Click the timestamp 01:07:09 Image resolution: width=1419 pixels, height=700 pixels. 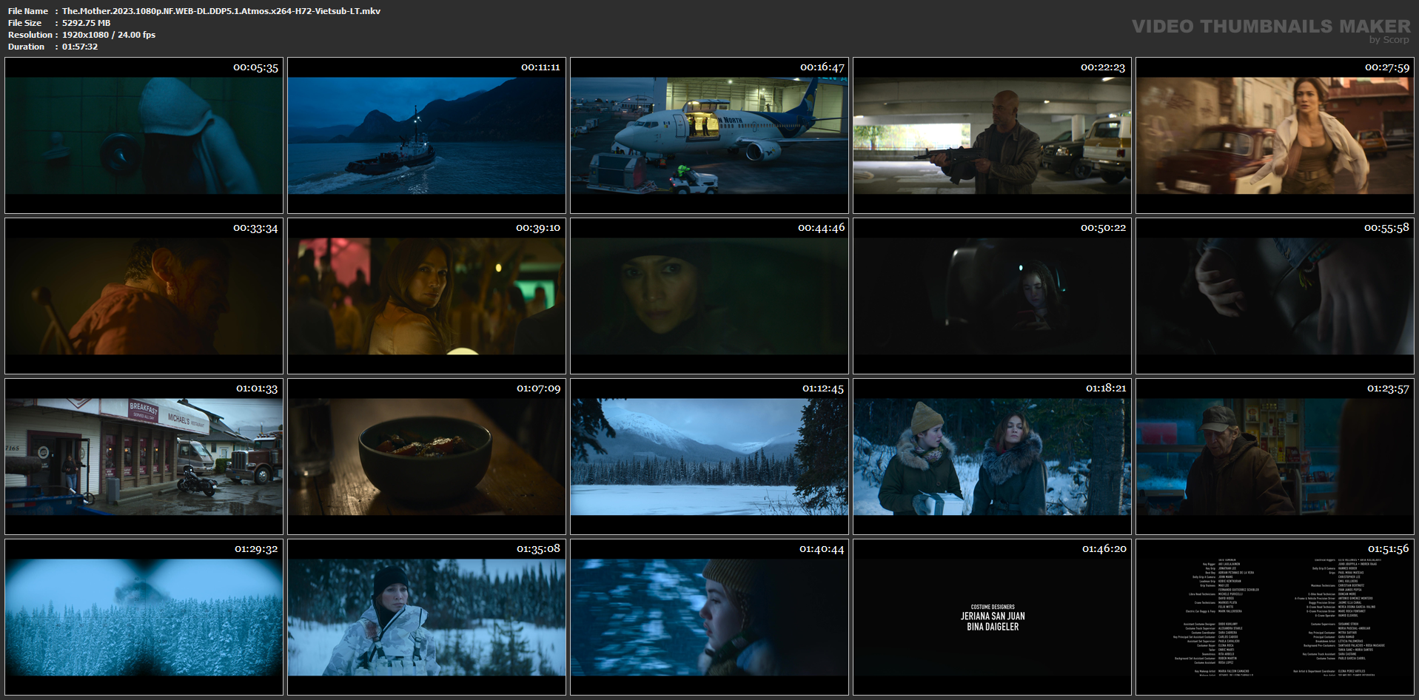(538, 388)
